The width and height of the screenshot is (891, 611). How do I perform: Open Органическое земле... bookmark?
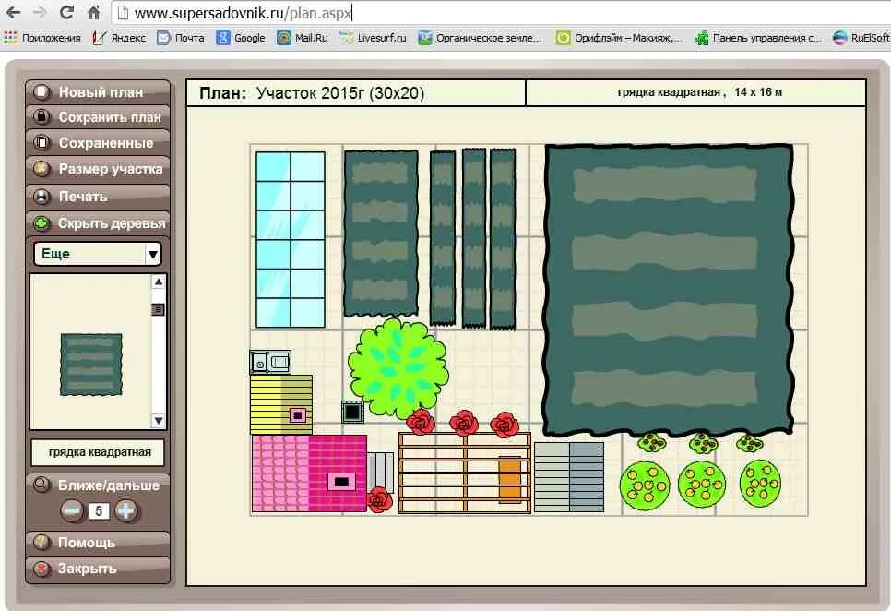(x=480, y=38)
